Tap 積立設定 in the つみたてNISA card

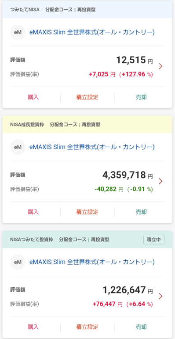pos(87,97)
